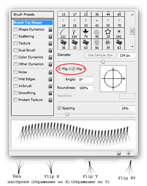Click the lock icon beside Noise
Screen dimensions: 147x186
pos(50,72)
